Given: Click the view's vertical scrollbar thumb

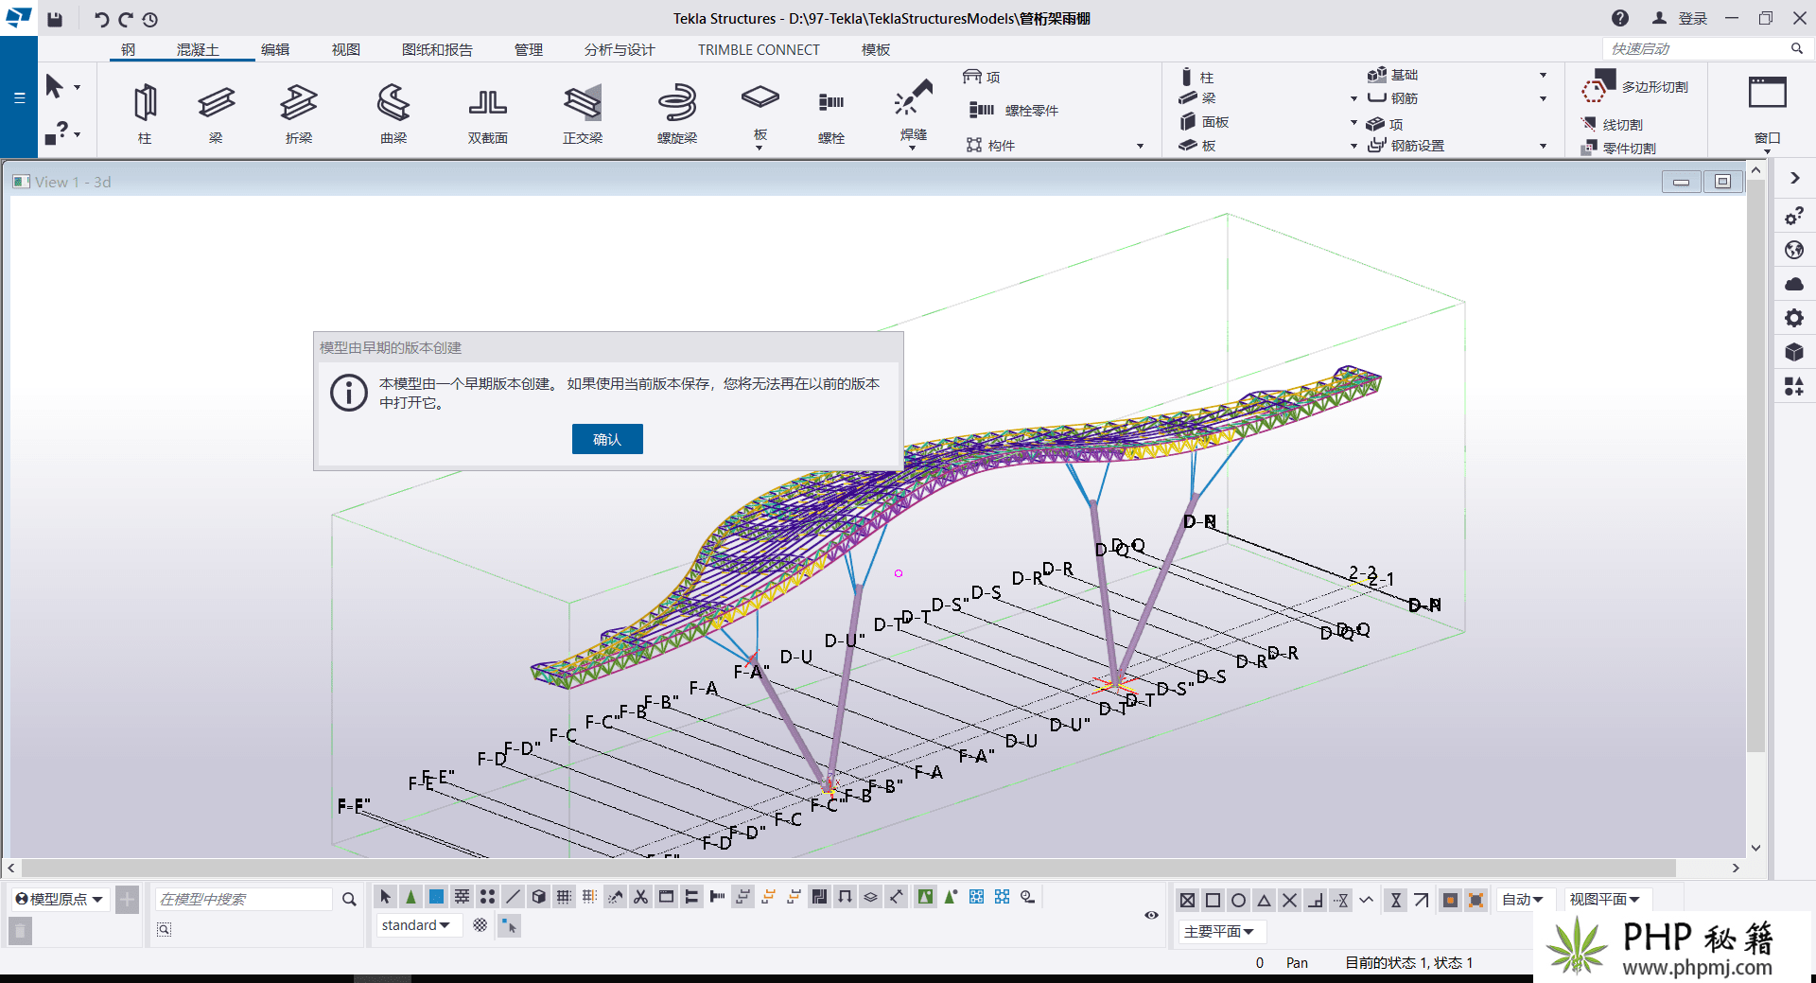Looking at the screenshot, I should [x=1755, y=465].
